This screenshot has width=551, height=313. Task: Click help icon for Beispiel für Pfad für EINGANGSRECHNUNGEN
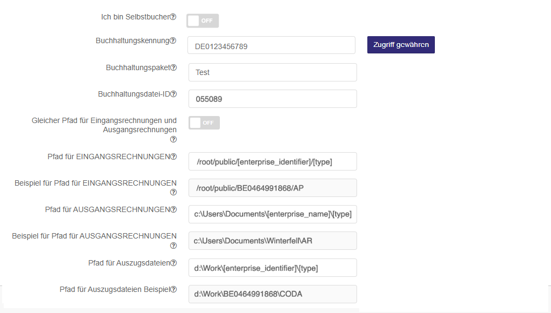[173, 192]
